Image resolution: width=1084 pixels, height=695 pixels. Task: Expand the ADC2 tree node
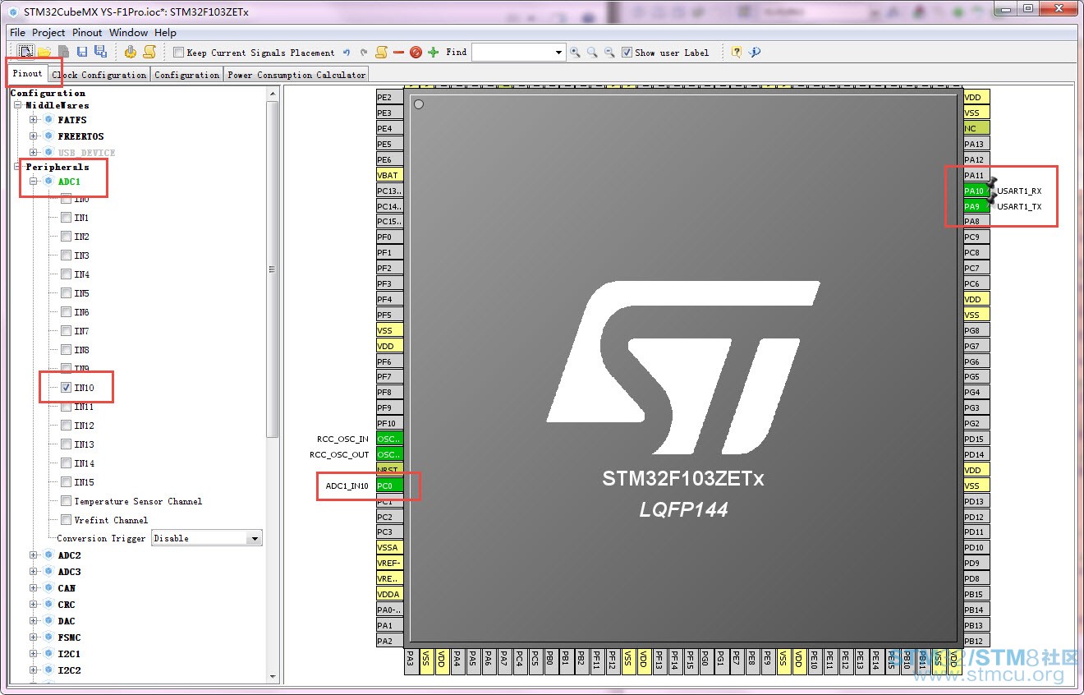pyautogui.click(x=34, y=555)
